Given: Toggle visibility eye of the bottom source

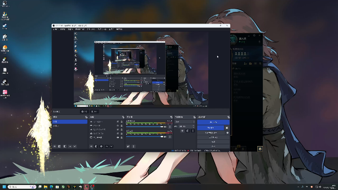Looking at the screenshot, I should point(118,138).
